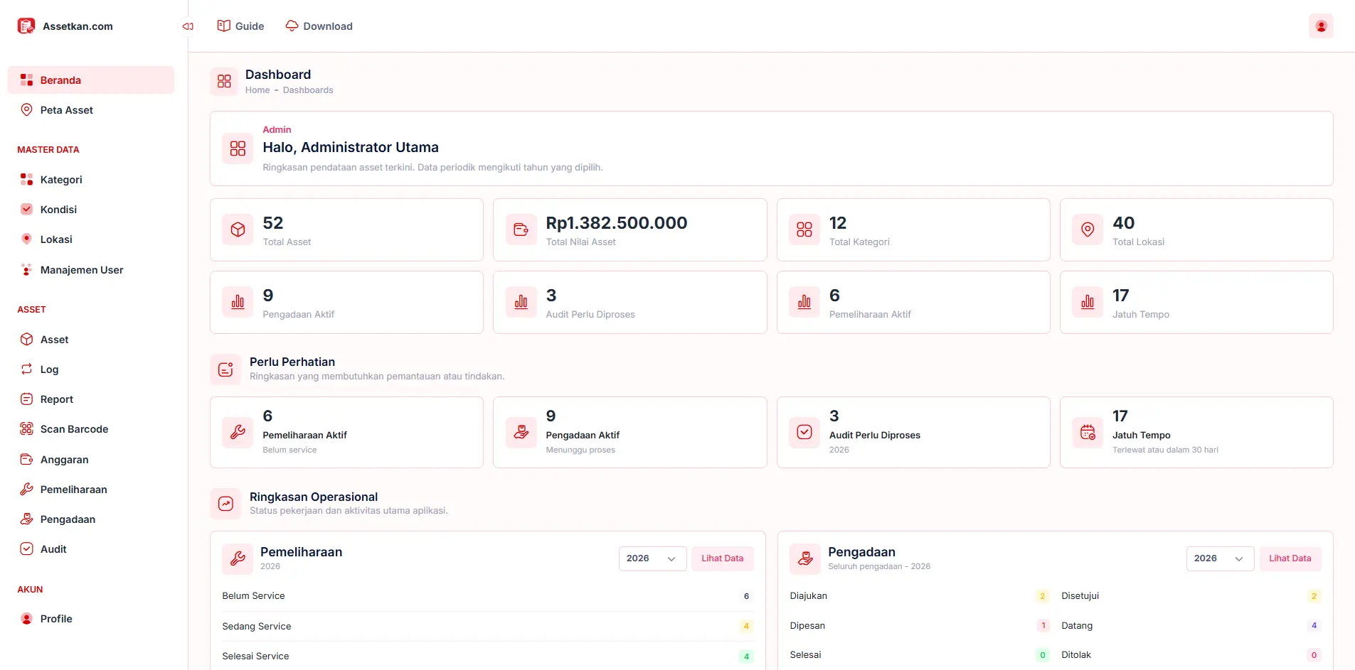Click the Dipesan status label

pos(807,626)
